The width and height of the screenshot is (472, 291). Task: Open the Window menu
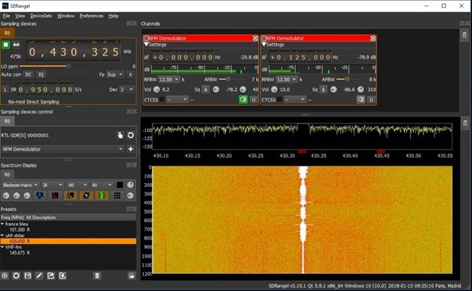click(x=66, y=16)
